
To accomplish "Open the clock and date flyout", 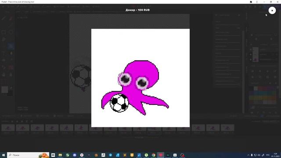I will pyautogui.click(x=275, y=155).
